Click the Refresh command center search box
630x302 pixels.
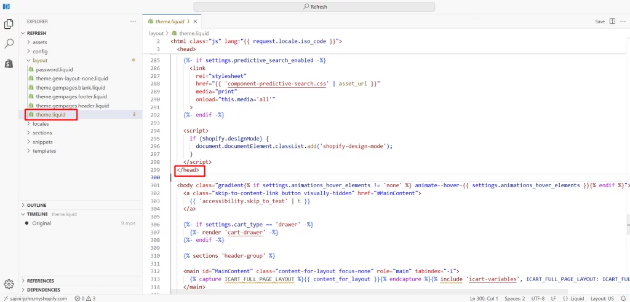(x=314, y=7)
